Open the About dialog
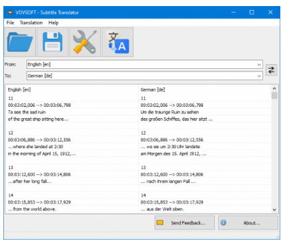The height and width of the screenshot is (243, 283). pos(248,222)
